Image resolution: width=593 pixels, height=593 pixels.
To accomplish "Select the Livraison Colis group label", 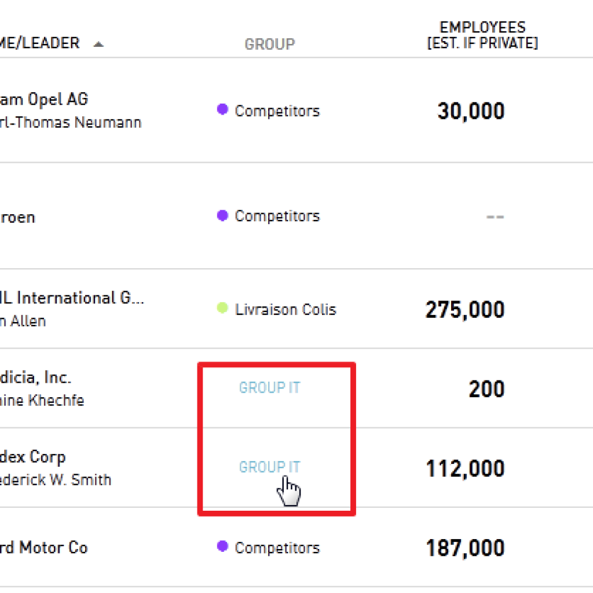I will [285, 309].
